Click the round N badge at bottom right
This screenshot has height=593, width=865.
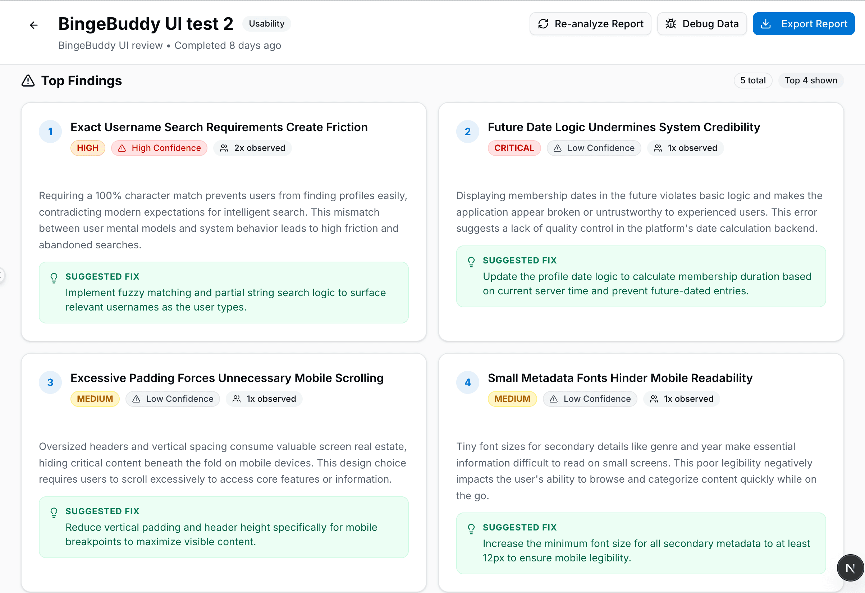(x=850, y=568)
